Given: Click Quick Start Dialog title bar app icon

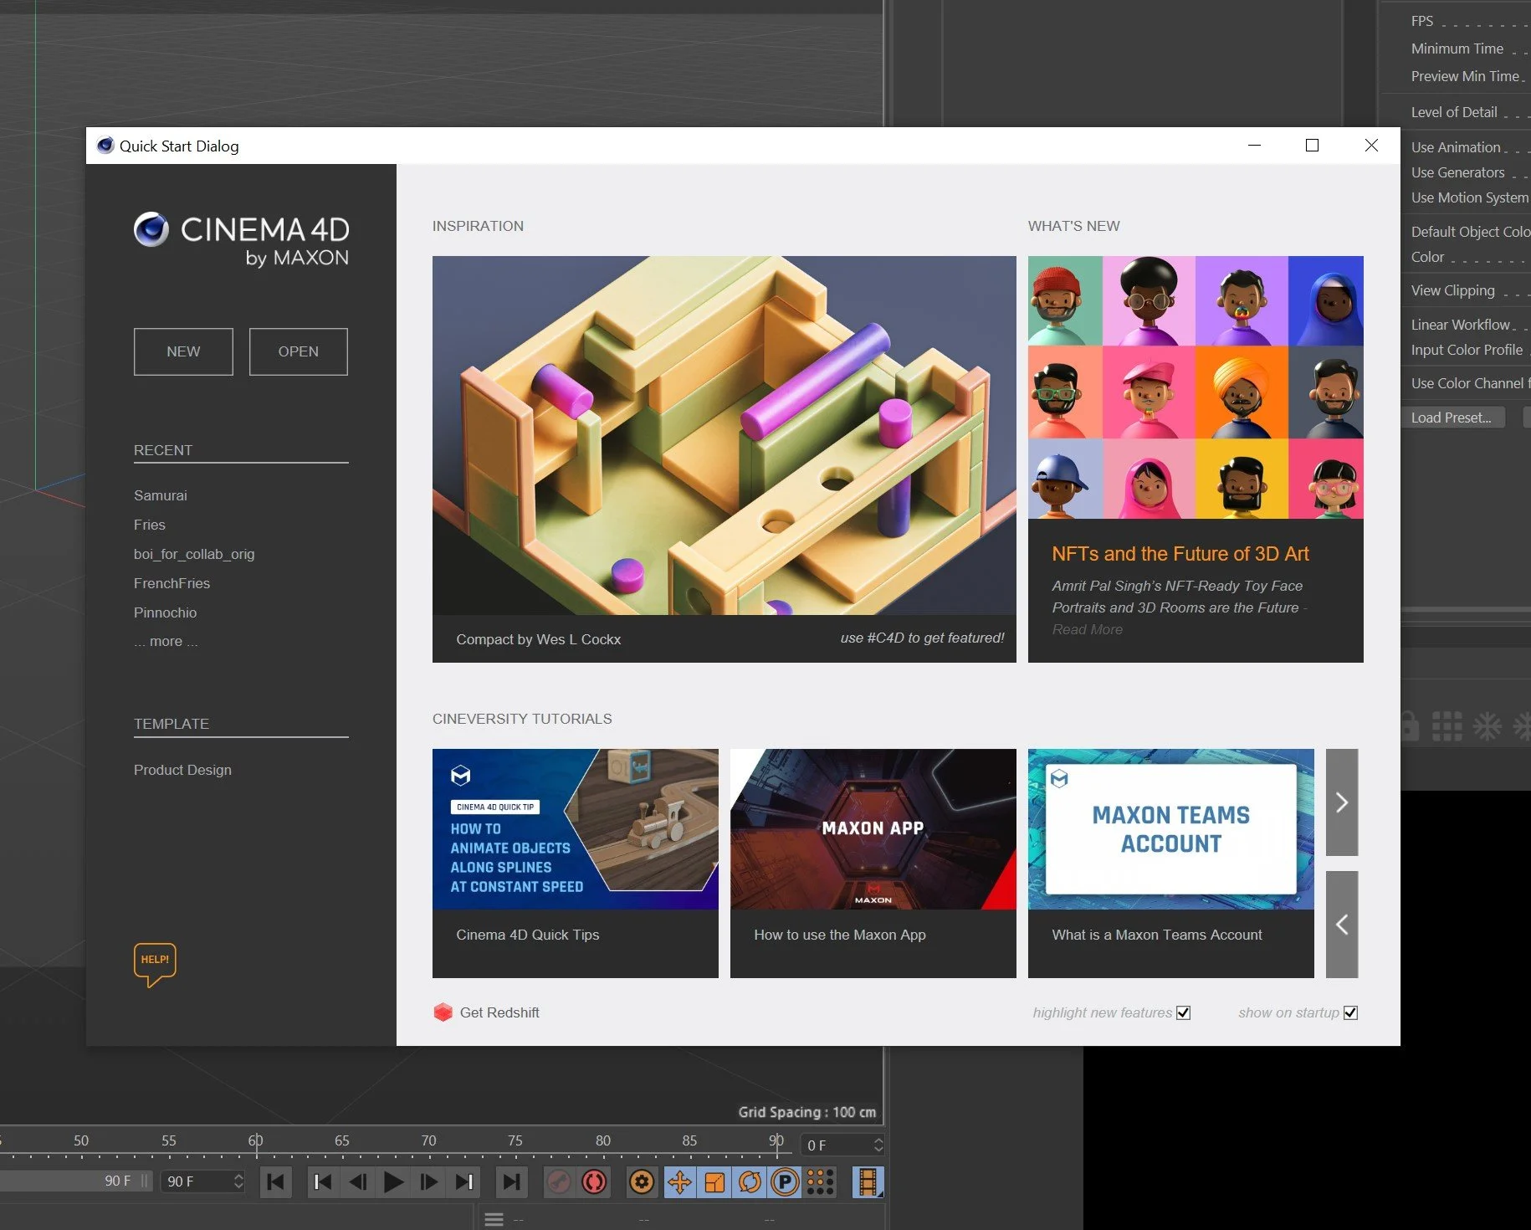Looking at the screenshot, I should [105, 146].
